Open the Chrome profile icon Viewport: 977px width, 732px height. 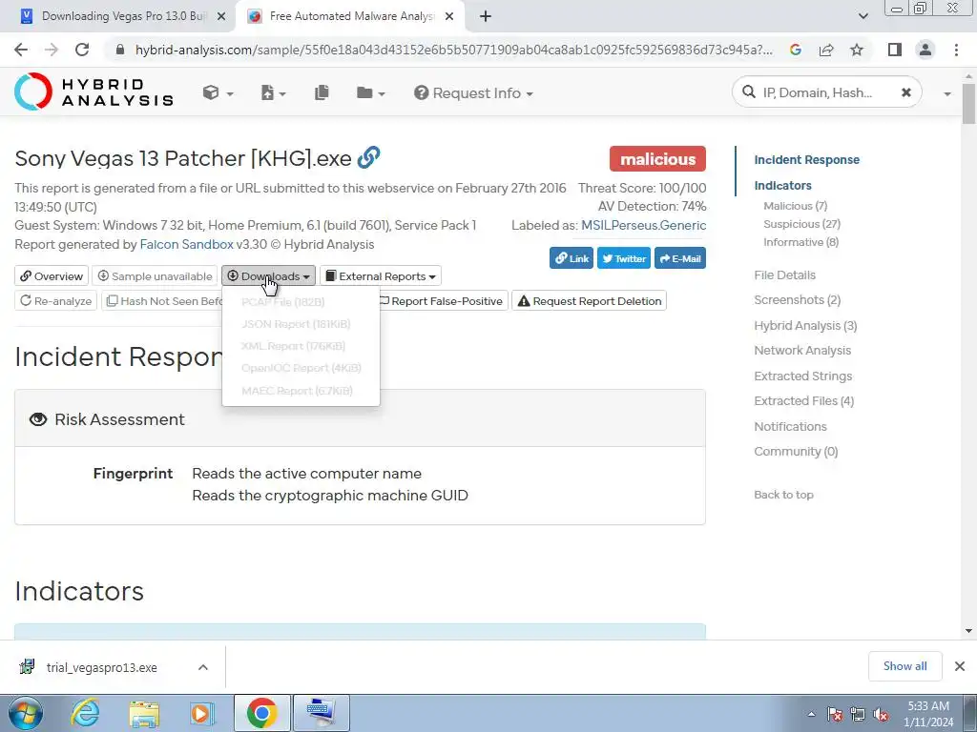925,50
